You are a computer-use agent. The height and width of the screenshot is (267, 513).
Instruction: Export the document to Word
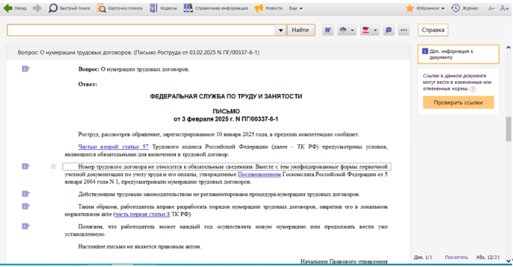tap(328, 30)
